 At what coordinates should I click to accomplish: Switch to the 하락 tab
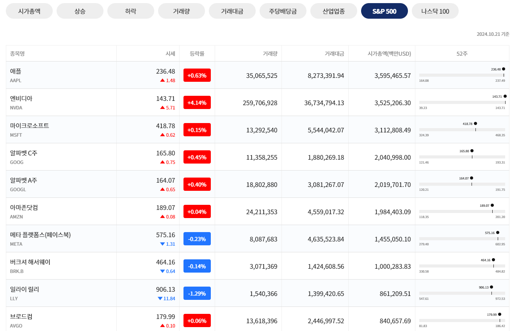(131, 11)
